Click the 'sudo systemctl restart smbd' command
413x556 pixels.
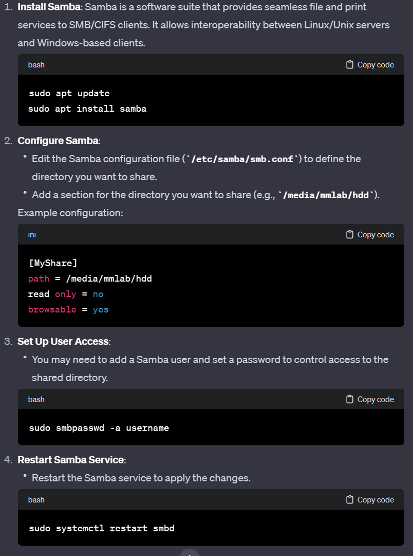coord(102,528)
